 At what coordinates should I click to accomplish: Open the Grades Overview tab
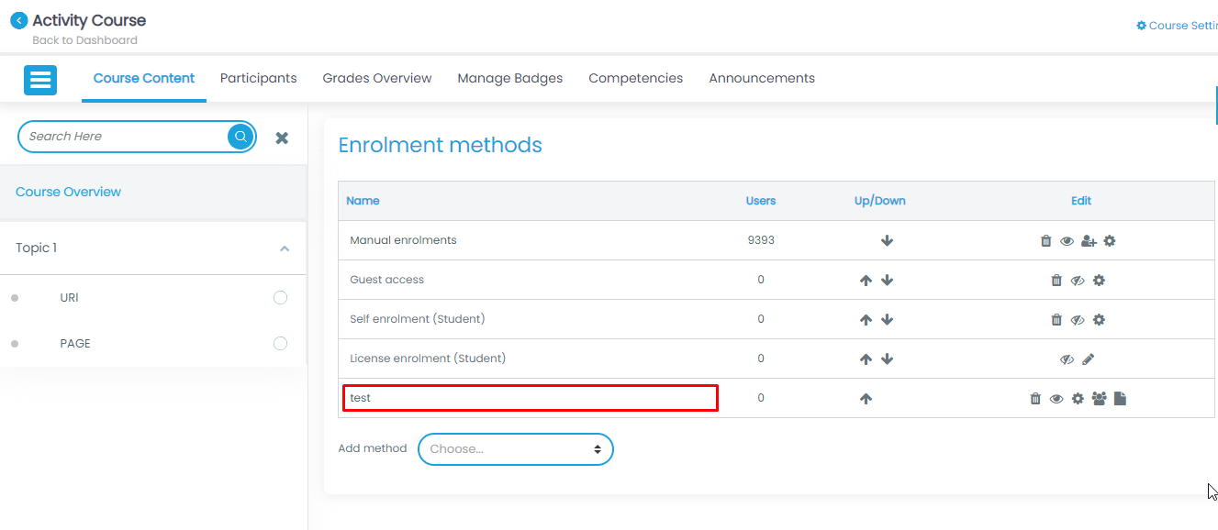pyautogui.click(x=376, y=79)
